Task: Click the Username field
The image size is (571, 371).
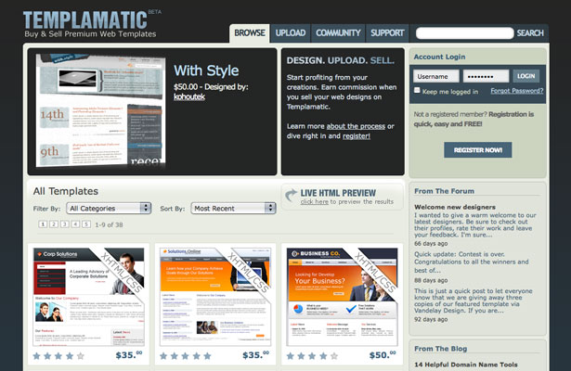Action: pyautogui.click(x=435, y=76)
